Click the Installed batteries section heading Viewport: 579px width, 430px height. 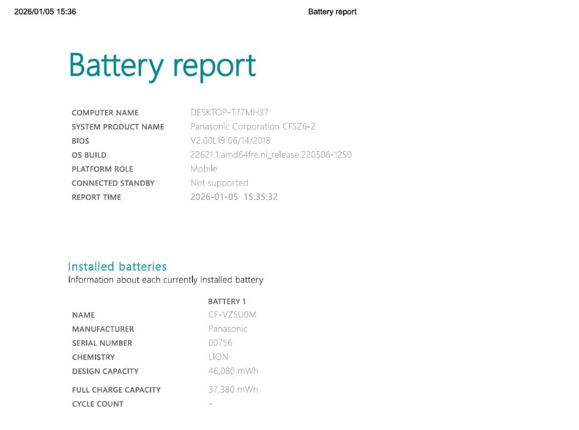coord(117,266)
